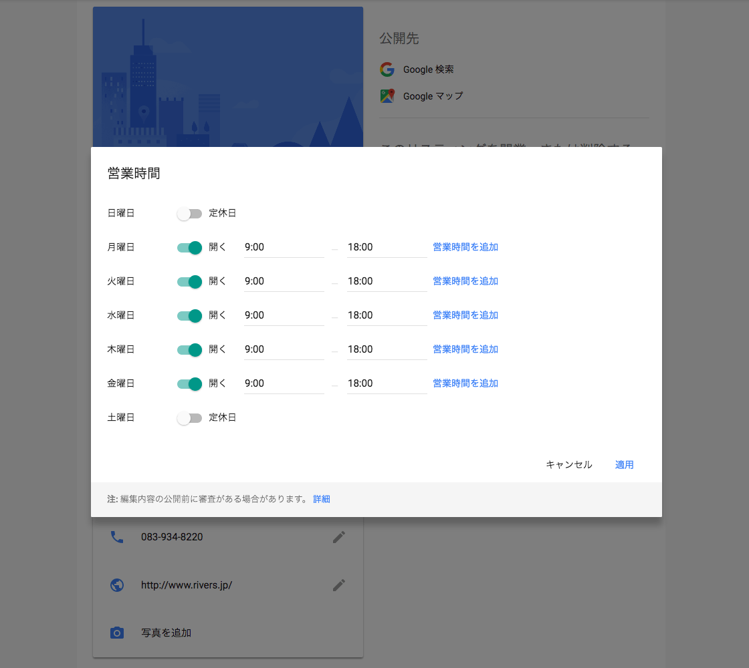Turn off the 月曜日 open switch
The image size is (749, 668).
(189, 248)
